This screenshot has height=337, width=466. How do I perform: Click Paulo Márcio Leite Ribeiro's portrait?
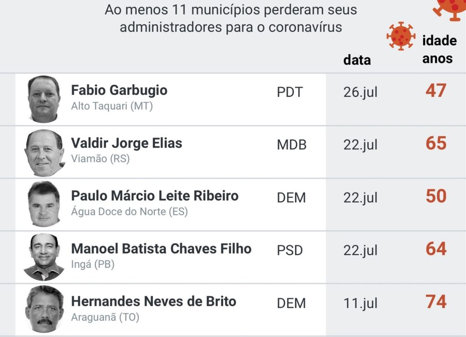tap(44, 204)
